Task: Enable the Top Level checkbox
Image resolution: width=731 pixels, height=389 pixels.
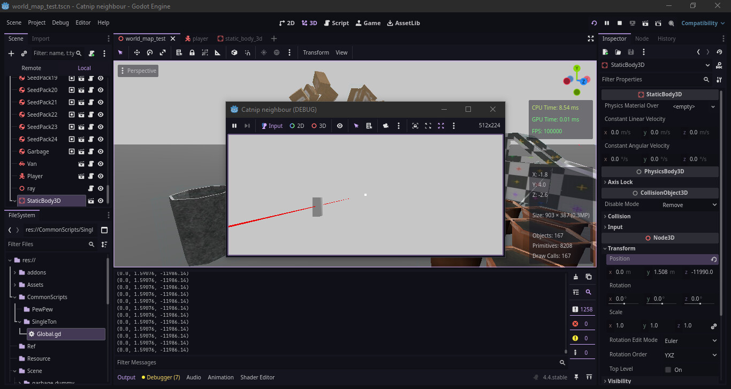Action: [x=668, y=370]
